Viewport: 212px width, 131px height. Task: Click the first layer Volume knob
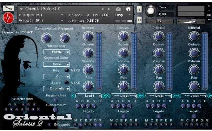click(88, 69)
